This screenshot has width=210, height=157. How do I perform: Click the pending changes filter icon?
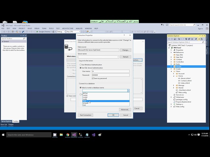[179, 39]
